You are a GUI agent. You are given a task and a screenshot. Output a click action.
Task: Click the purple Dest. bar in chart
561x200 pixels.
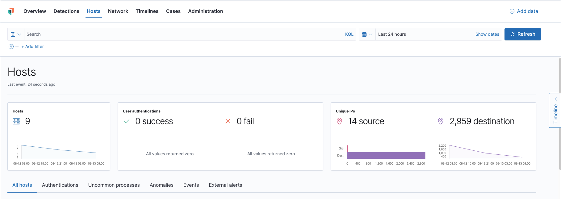click(386, 156)
